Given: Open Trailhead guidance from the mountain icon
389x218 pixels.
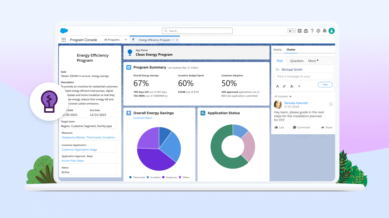Looking at the screenshot, I should 306,31.
